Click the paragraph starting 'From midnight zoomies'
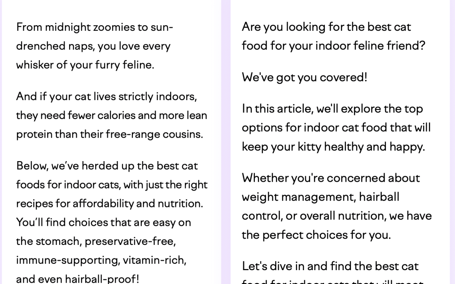Viewport: 455px width, 284px height. [95, 46]
